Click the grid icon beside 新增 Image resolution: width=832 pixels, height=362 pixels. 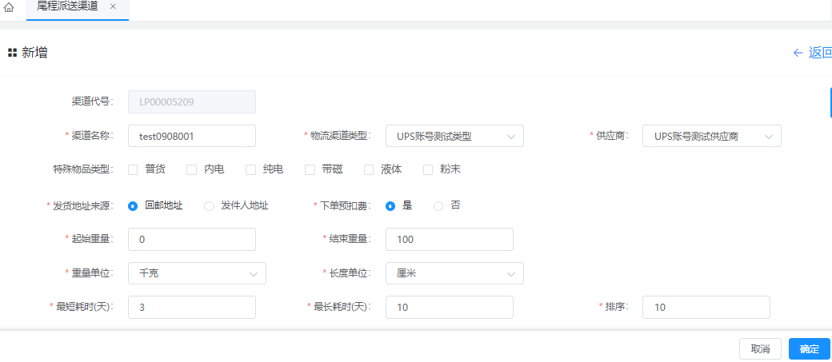coord(12,53)
